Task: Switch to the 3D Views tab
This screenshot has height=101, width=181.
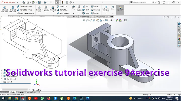Action: pos(21,92)
